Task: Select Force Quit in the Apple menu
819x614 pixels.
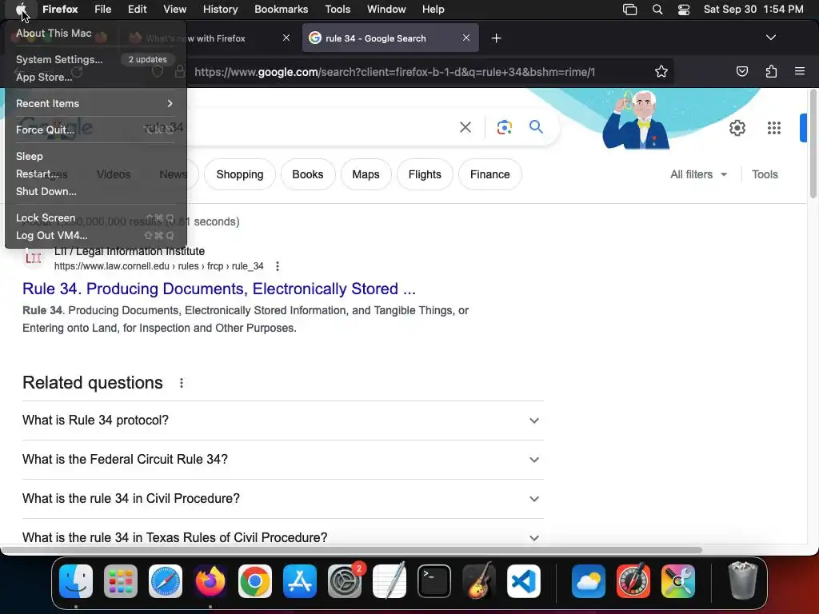Action: pos(95,130)
